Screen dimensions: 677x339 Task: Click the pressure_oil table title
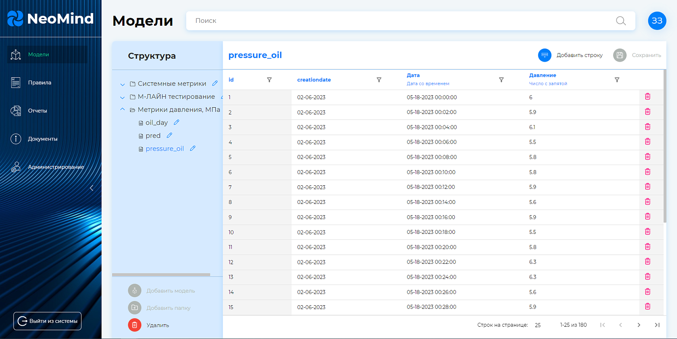click(255, 55)
